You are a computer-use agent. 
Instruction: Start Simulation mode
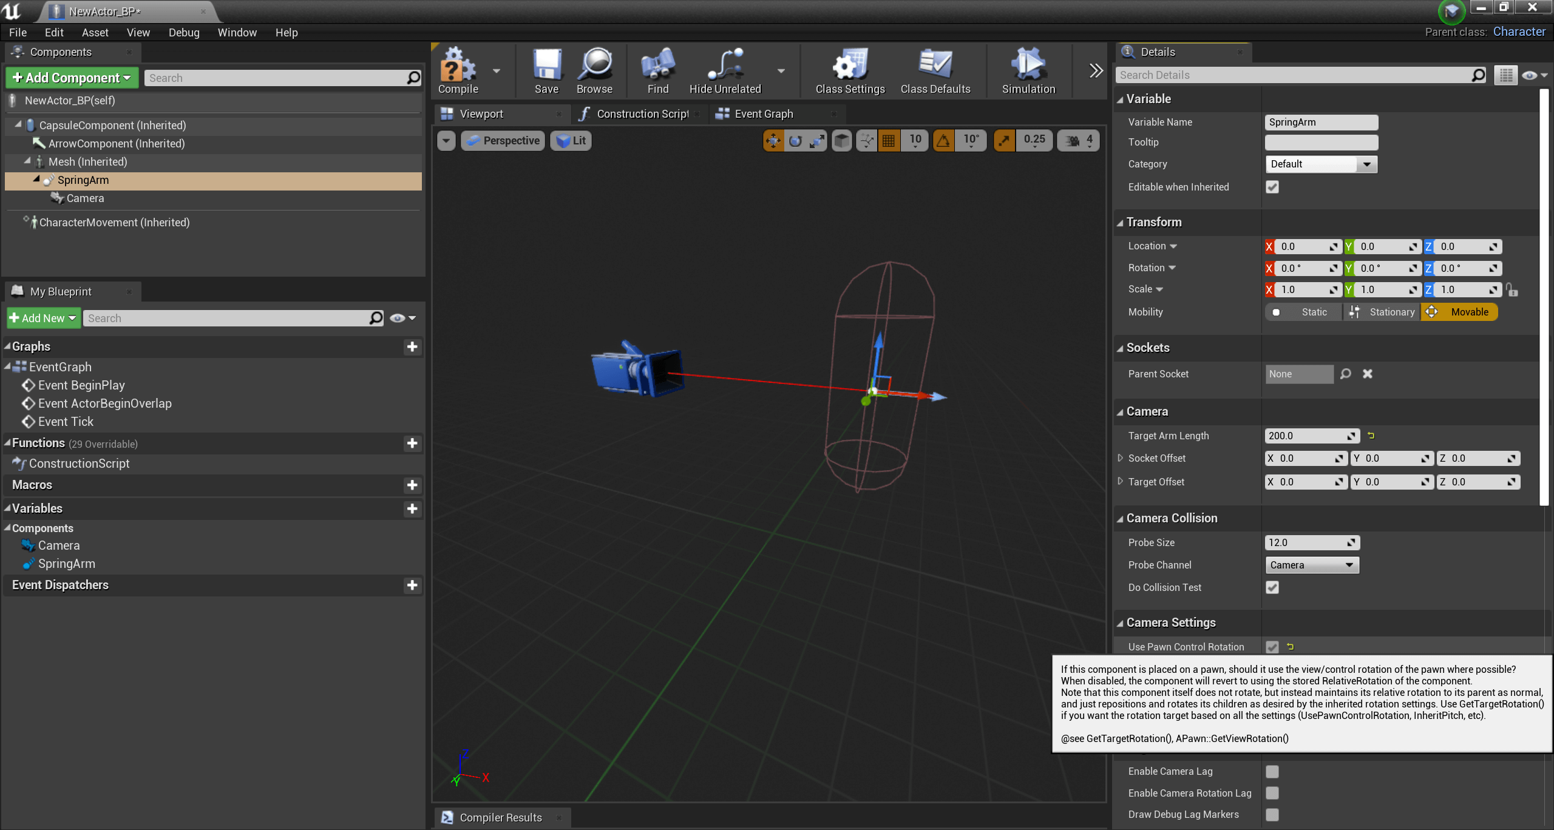1028,71
